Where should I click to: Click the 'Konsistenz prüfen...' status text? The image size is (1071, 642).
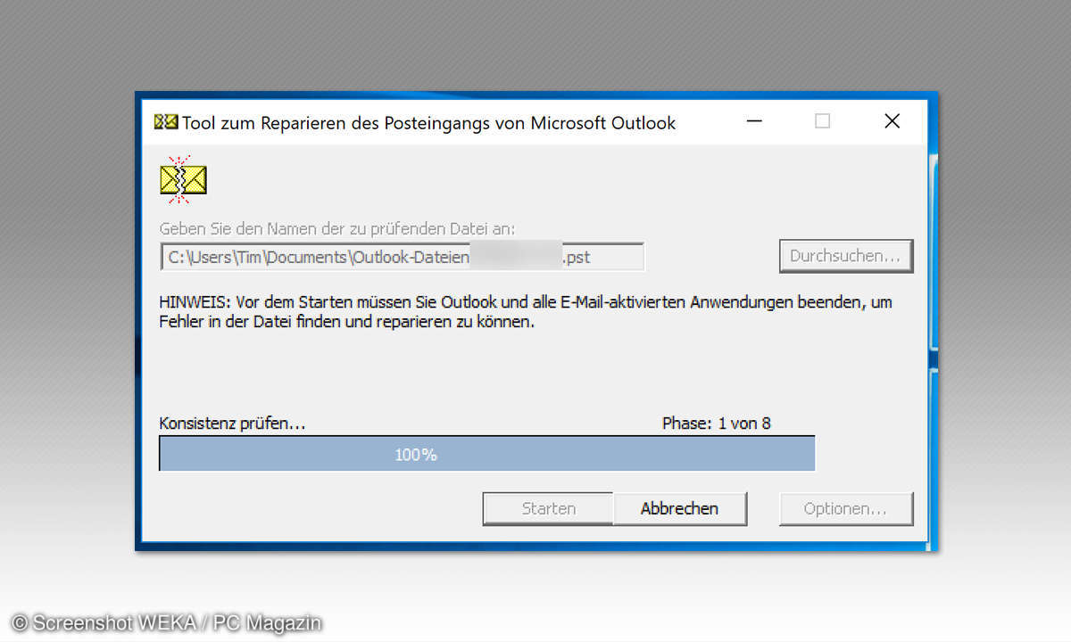click(232, 424)
